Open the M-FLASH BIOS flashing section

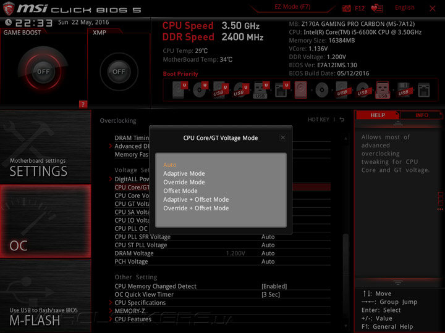pos(45,295)
